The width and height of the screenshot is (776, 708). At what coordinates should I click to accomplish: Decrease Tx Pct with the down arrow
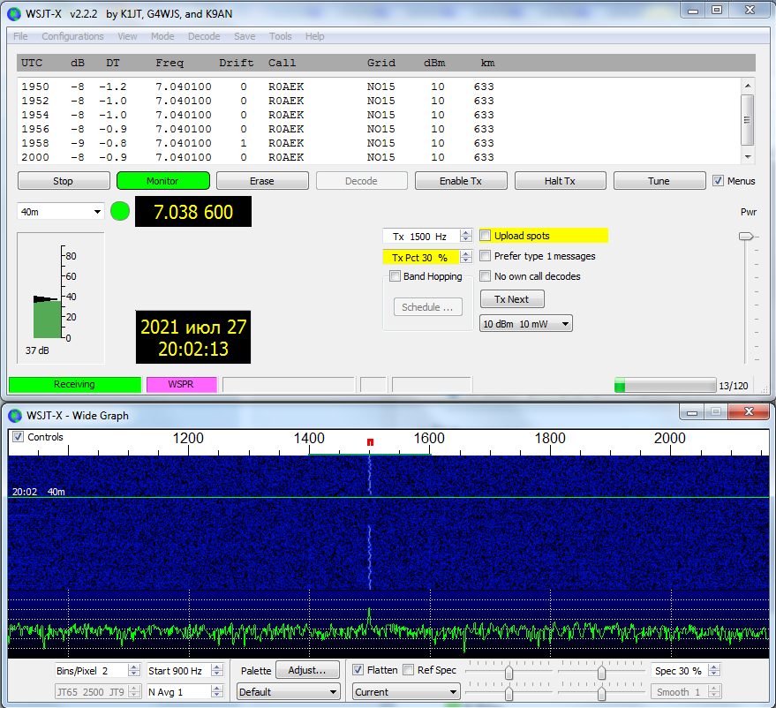coord(466,260)
